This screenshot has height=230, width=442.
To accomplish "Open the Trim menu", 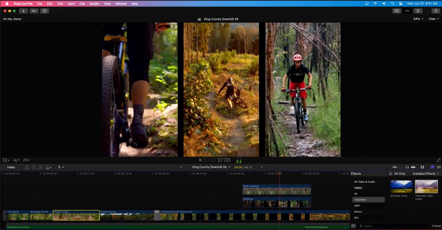I will [60, 3].
